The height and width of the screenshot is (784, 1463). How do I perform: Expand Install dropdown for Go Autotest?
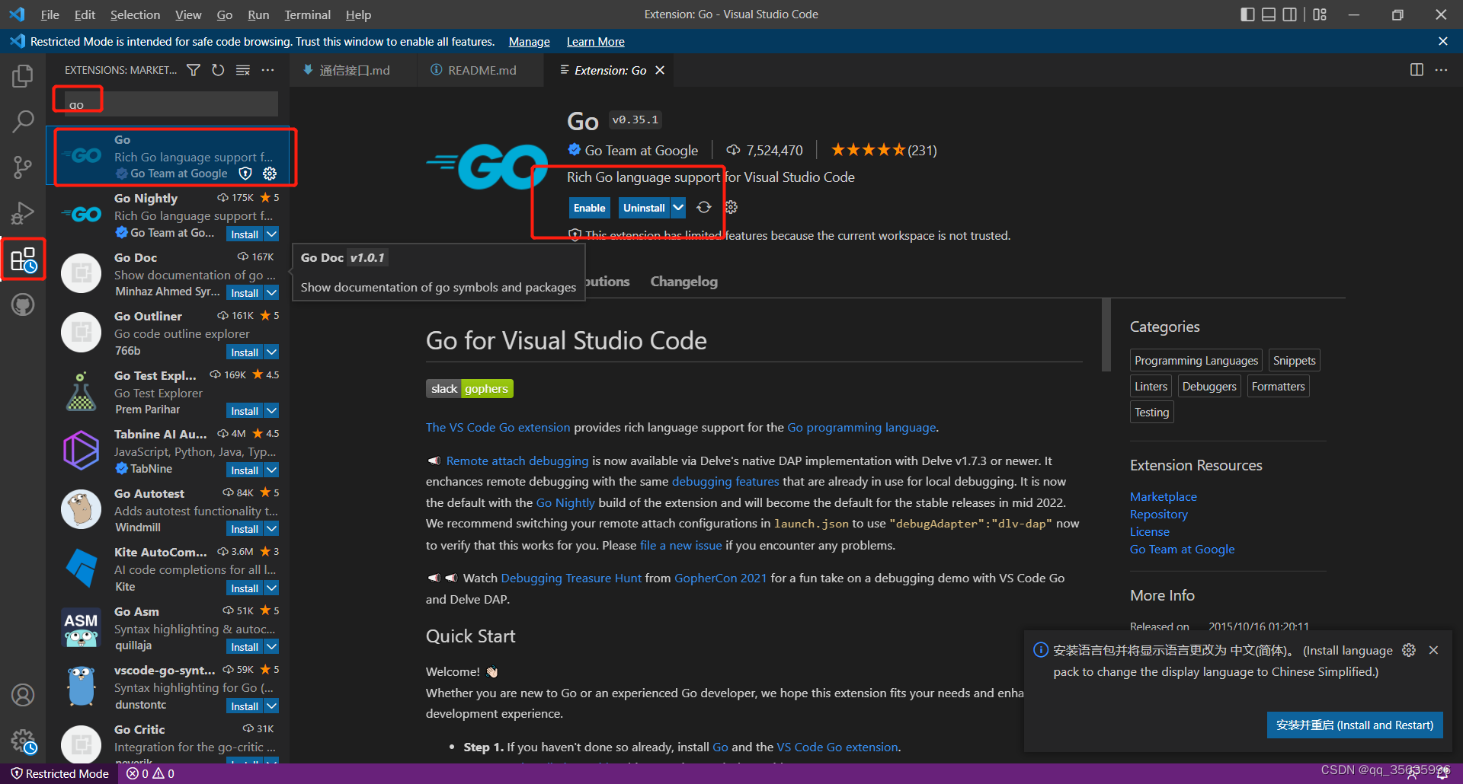tap(272, 529)
